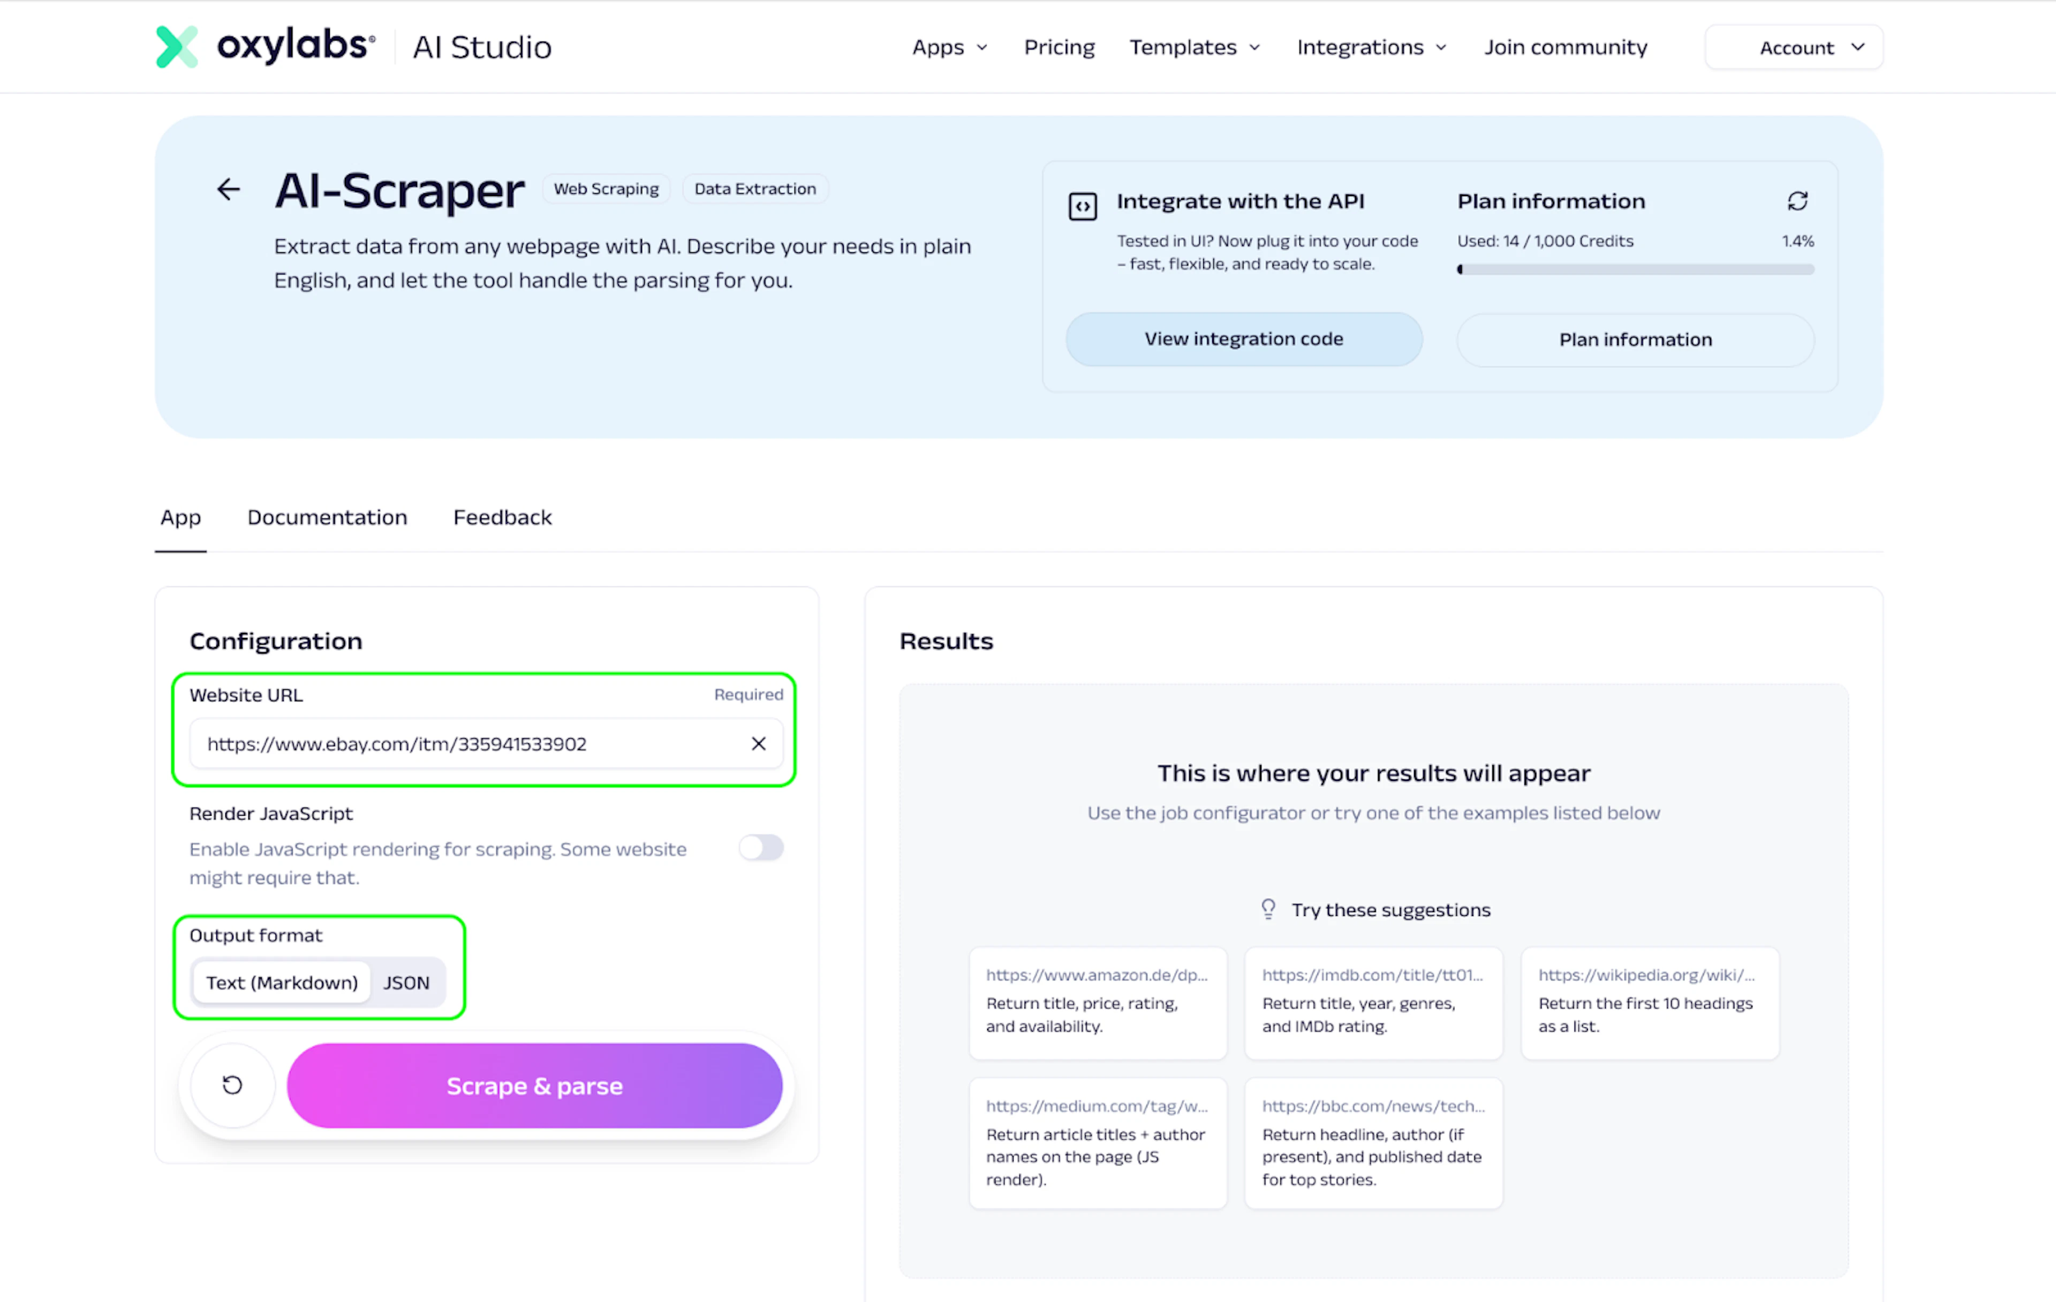2056x1302 pixels.
Task: Click the Web Scraping tag
Action: pyautogui.click(x=606, y=189)
